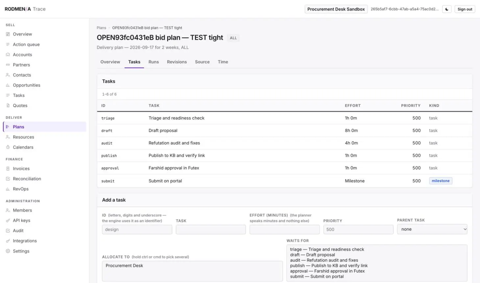Click the Contacts sidebar icon
This screenshot has width=480, height=283.
pyautogui.click(x=8, y=75)
